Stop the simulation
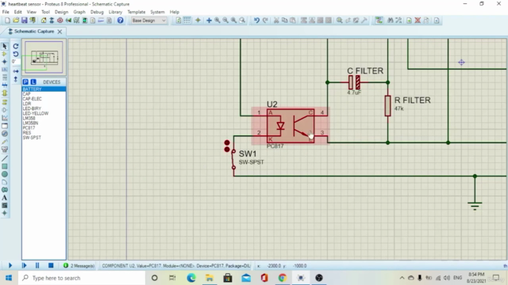 [51, 266]
